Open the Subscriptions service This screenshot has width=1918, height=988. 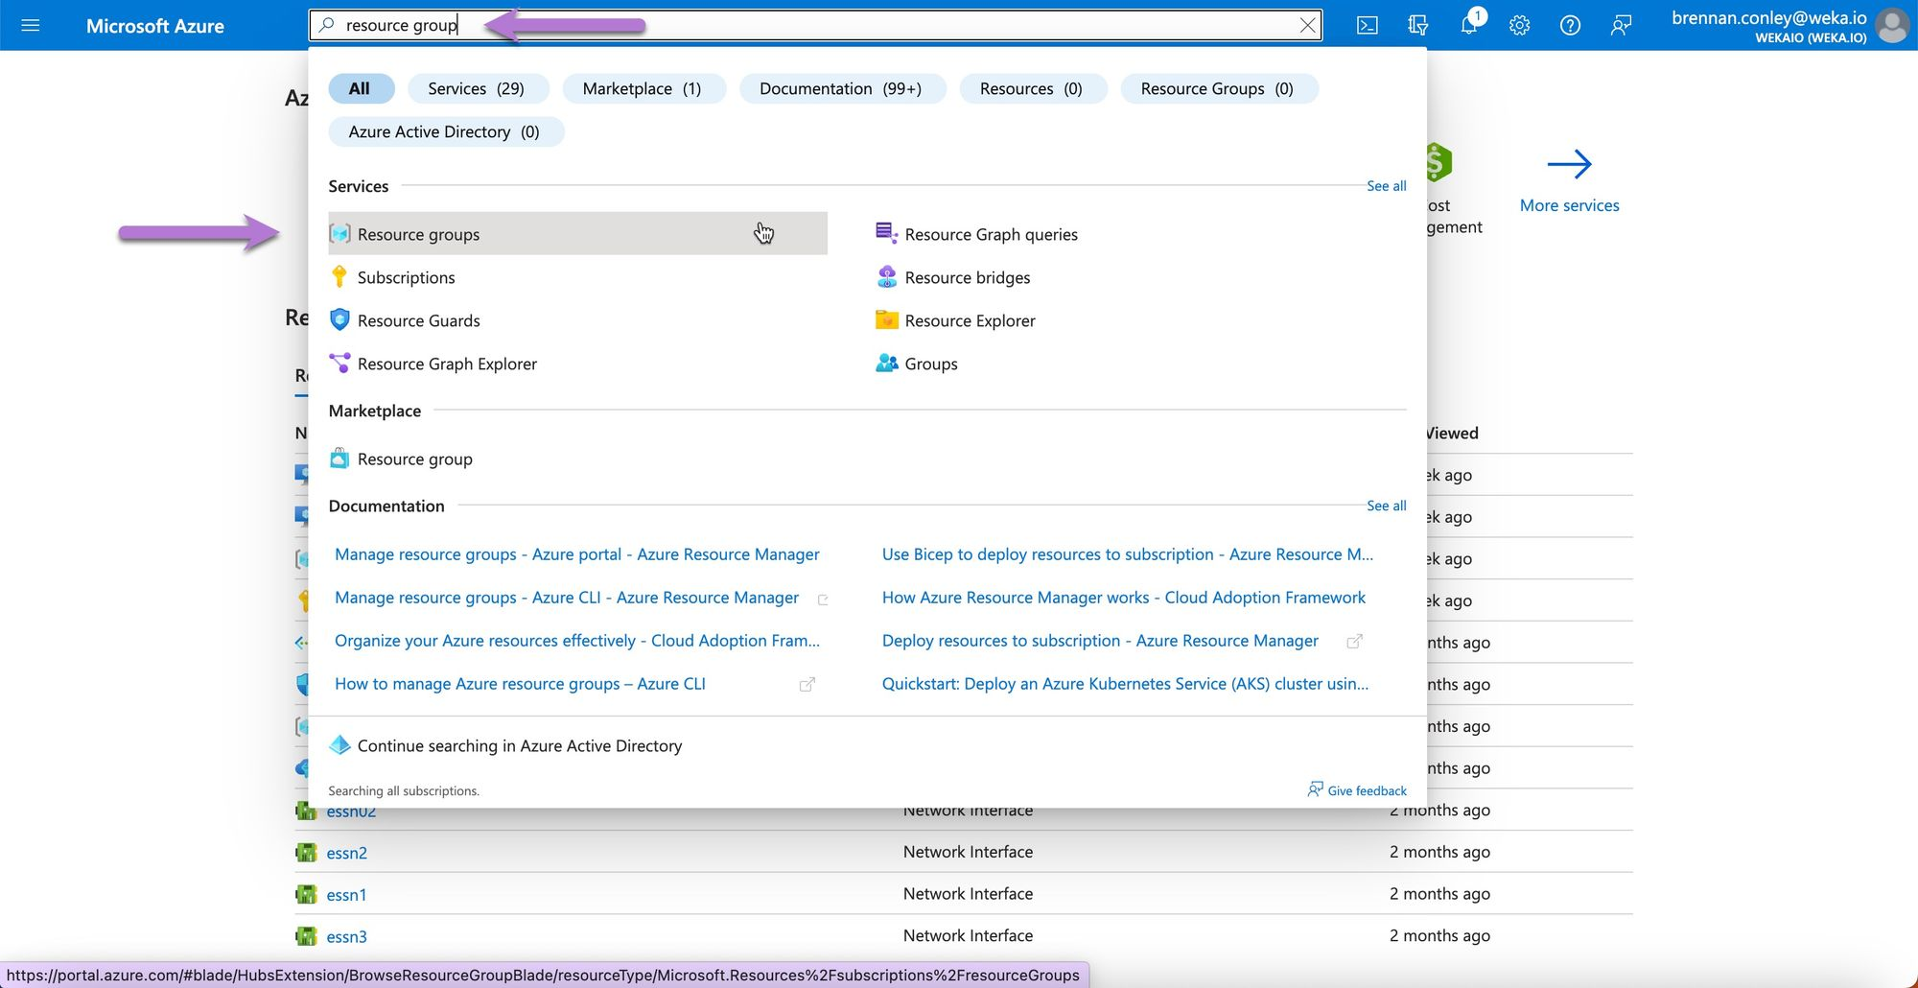point(406,277)
